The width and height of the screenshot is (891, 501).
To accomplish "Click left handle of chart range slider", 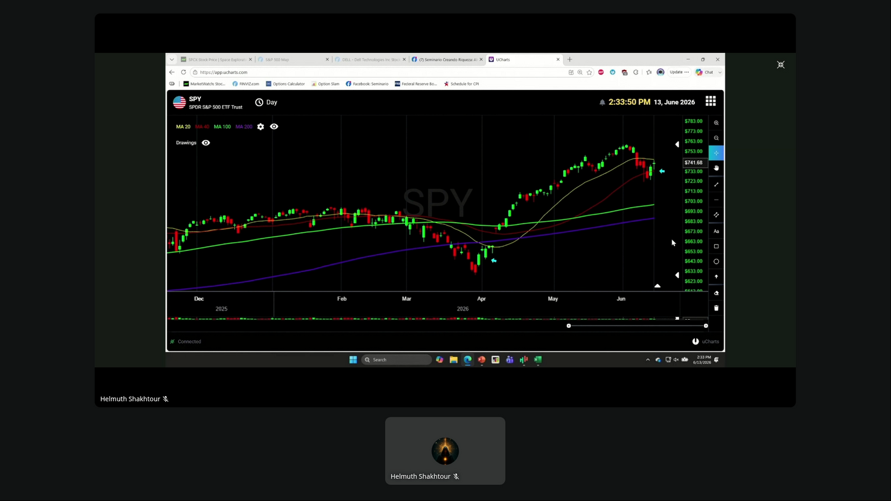I will click(x=569, y=326).
